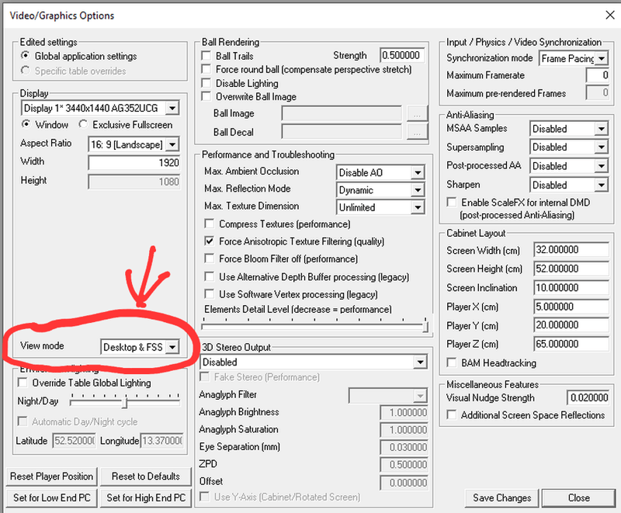Browse for Ball Decal file
Viewport: 621px width, 513px height.
(418, 132)
